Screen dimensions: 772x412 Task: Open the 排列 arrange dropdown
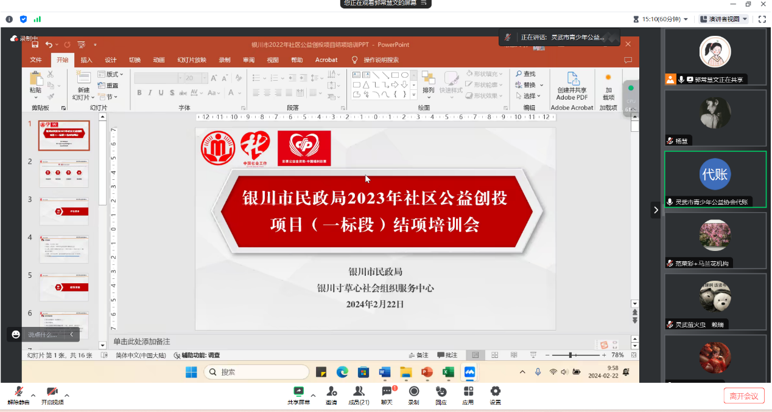(429, 84)
